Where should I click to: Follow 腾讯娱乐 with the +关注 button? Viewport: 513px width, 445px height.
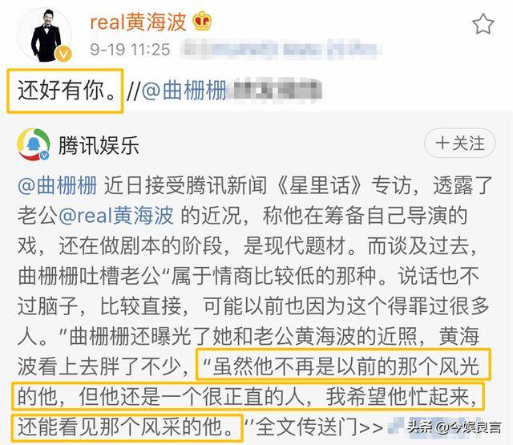(459, 144)
